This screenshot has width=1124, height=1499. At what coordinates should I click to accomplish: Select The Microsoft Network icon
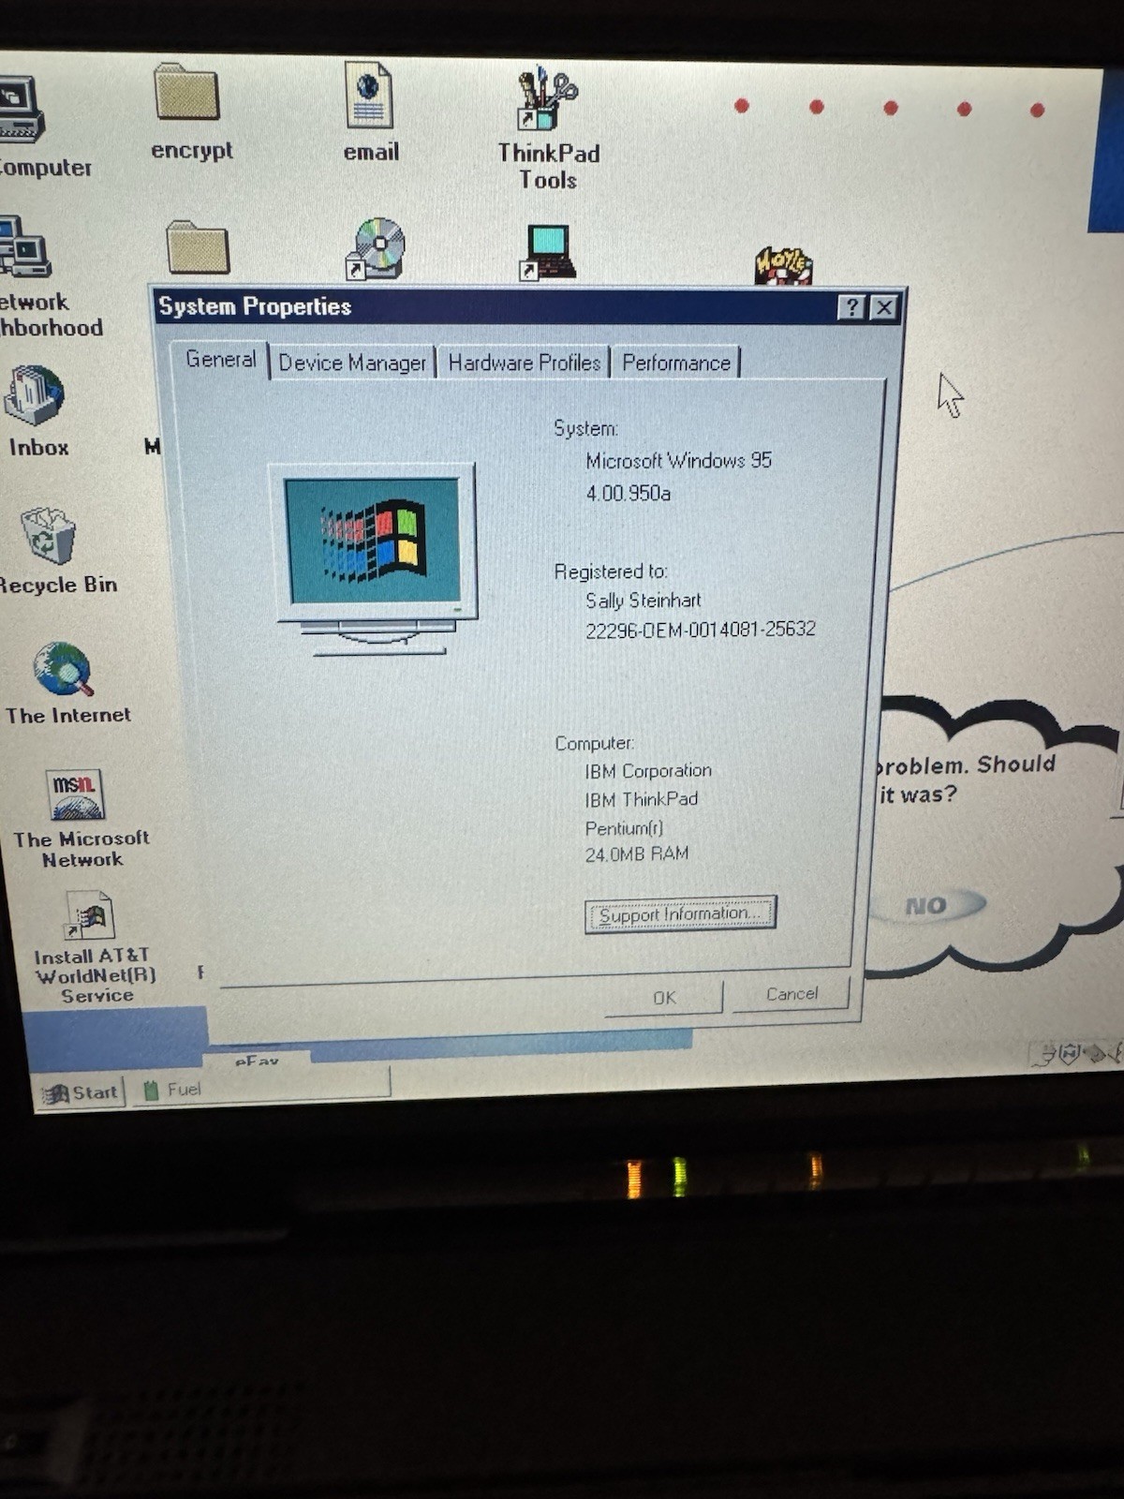[75, 794]
